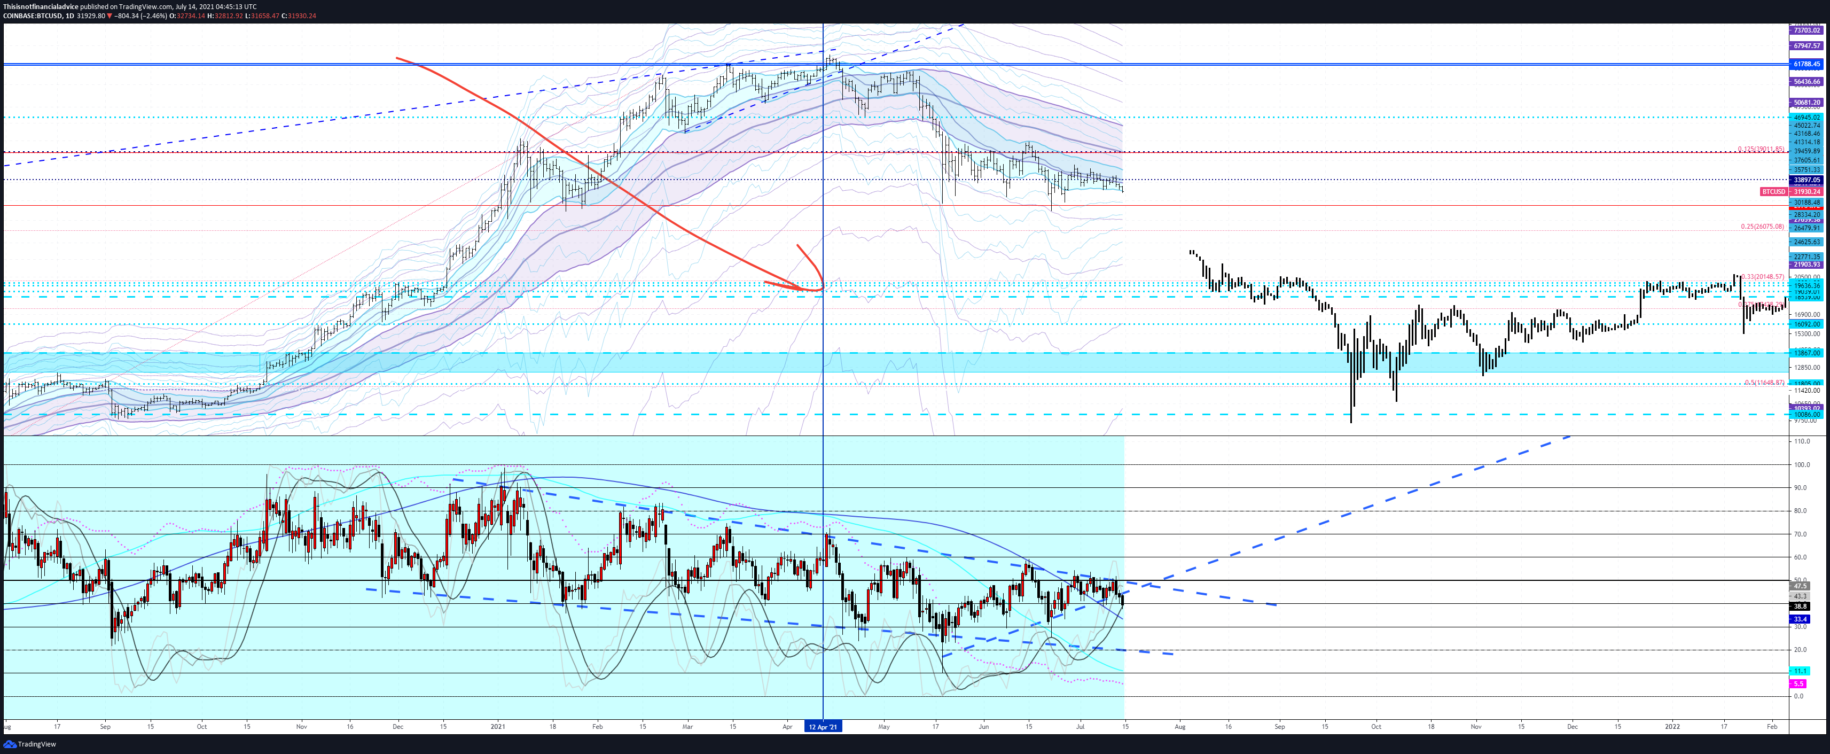The width and height of the screenshot is (1830, 754).
Task: Click the 10086.00 cyan price label
Action: [x=1807, y=414]
